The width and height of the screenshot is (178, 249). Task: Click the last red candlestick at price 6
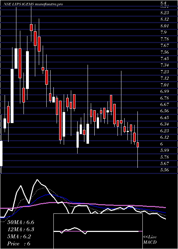click(x=138, y=145)
